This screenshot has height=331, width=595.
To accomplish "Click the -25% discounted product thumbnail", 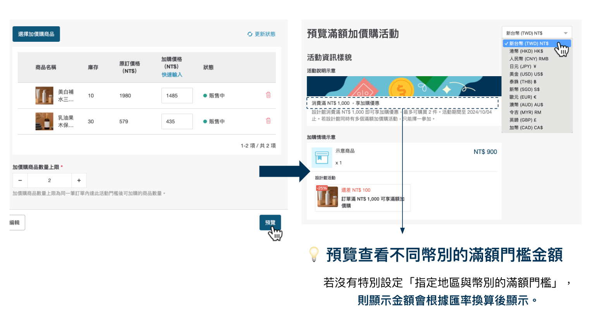I will 327,197.
